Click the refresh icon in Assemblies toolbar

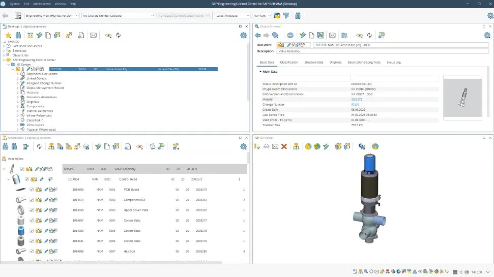[x=39, y=146]
